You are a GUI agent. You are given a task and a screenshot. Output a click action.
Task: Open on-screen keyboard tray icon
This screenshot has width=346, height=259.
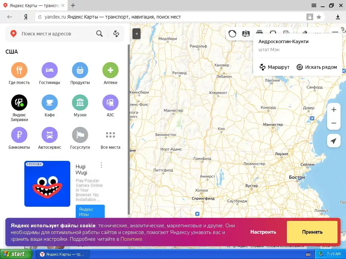[308, 254]
